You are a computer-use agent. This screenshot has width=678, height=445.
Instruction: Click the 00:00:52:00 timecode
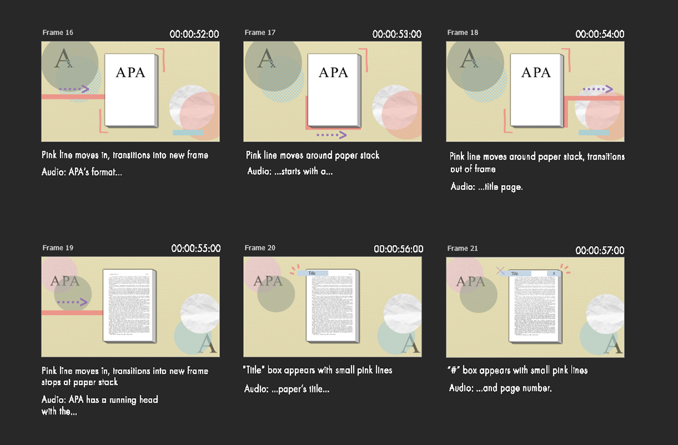click(x=194, y=34)
